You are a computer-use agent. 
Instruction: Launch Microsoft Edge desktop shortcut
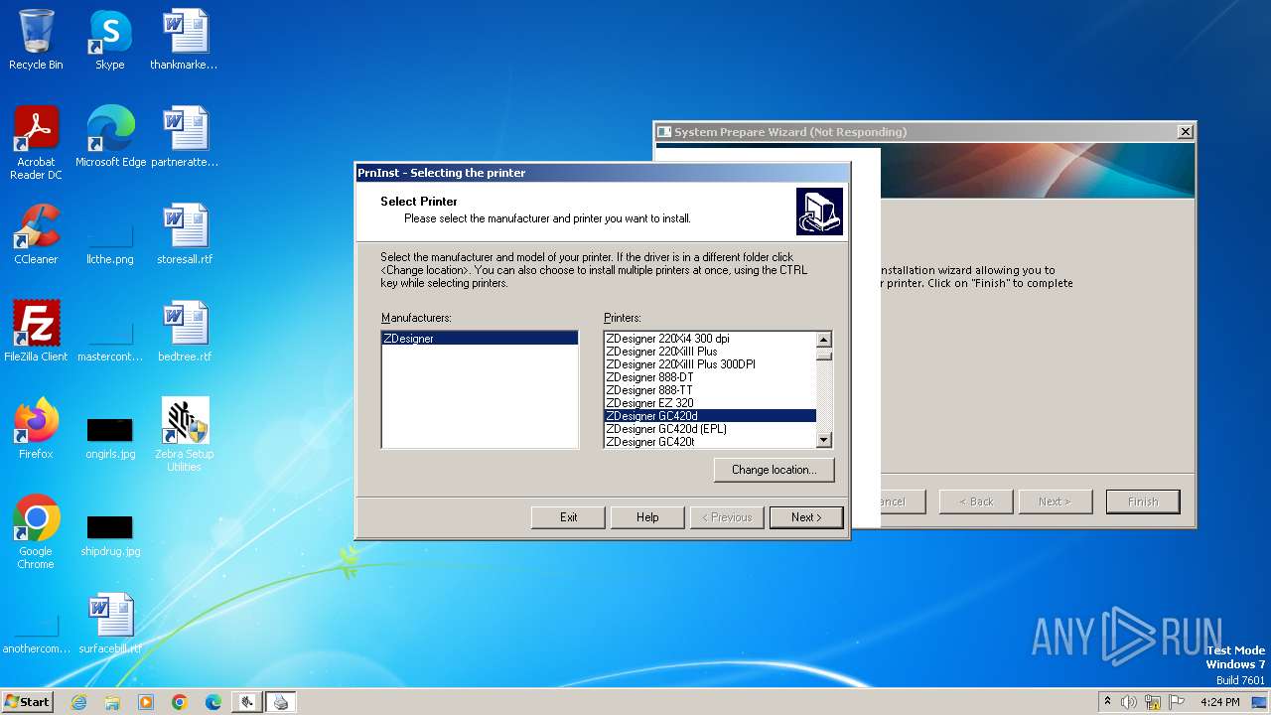pyautogui.click(x=110, y=137)
